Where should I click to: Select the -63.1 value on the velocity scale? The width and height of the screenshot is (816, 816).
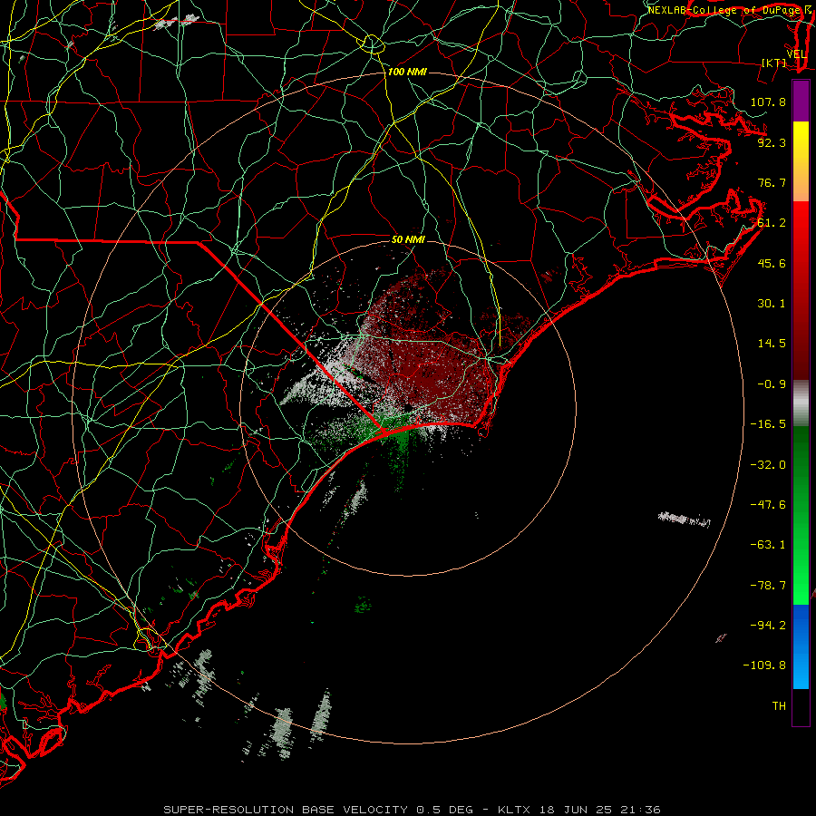768,545
